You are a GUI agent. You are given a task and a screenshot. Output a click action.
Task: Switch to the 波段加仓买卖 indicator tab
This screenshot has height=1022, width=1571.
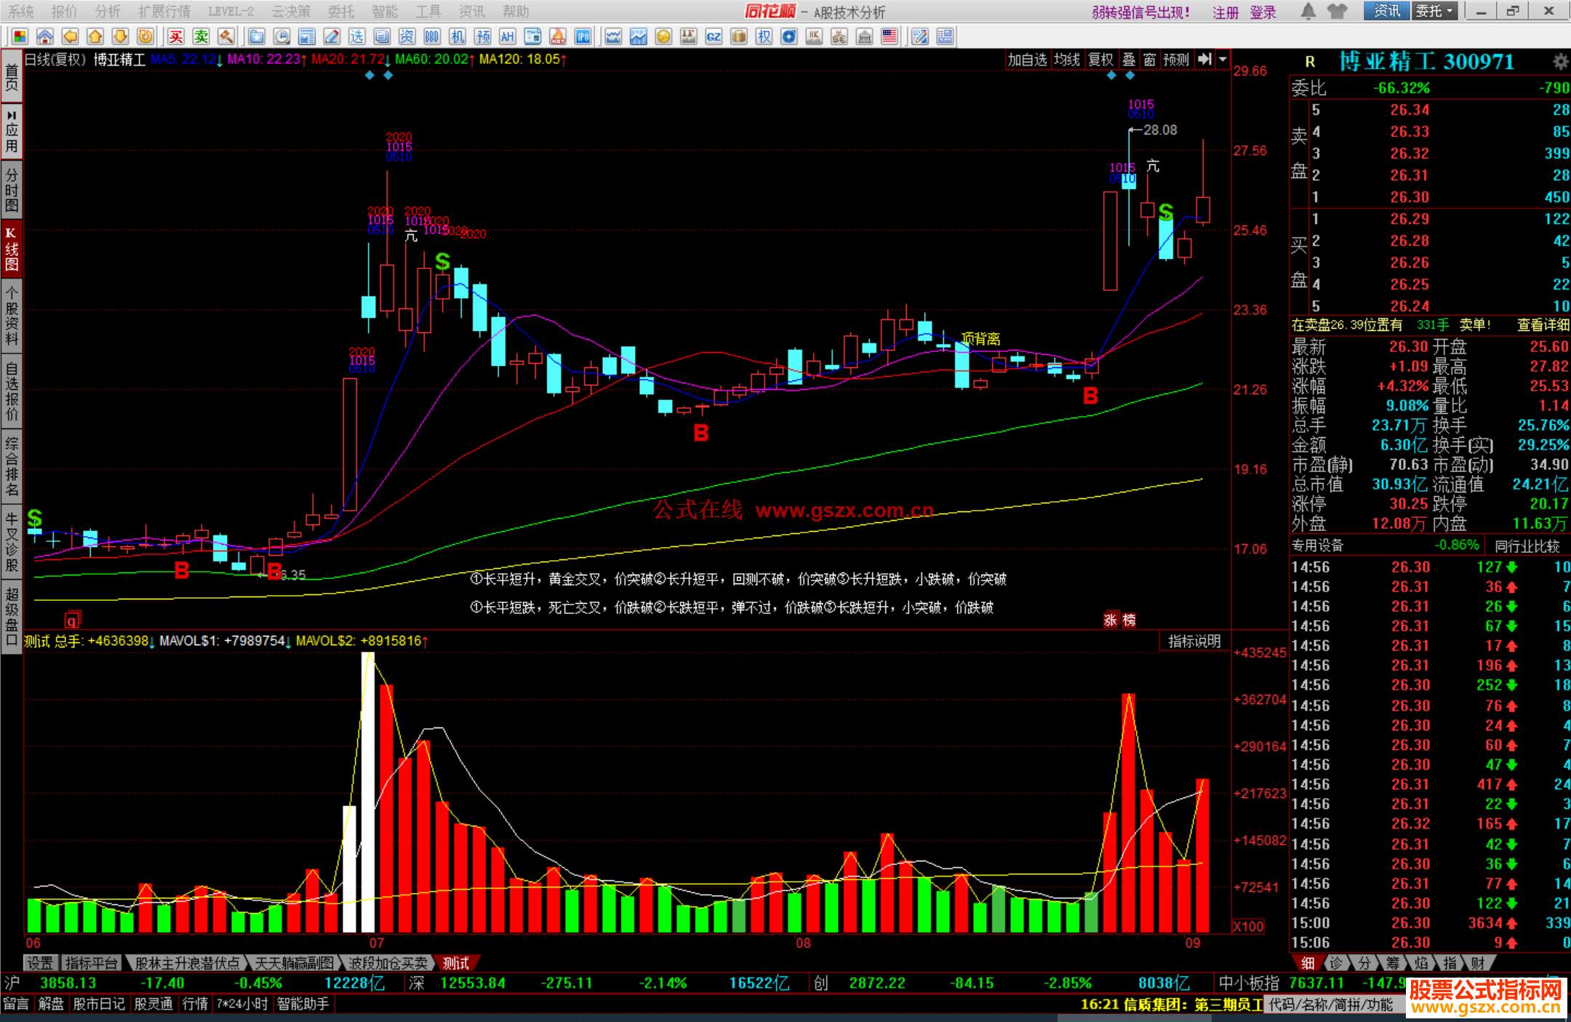tap(388, 963)
